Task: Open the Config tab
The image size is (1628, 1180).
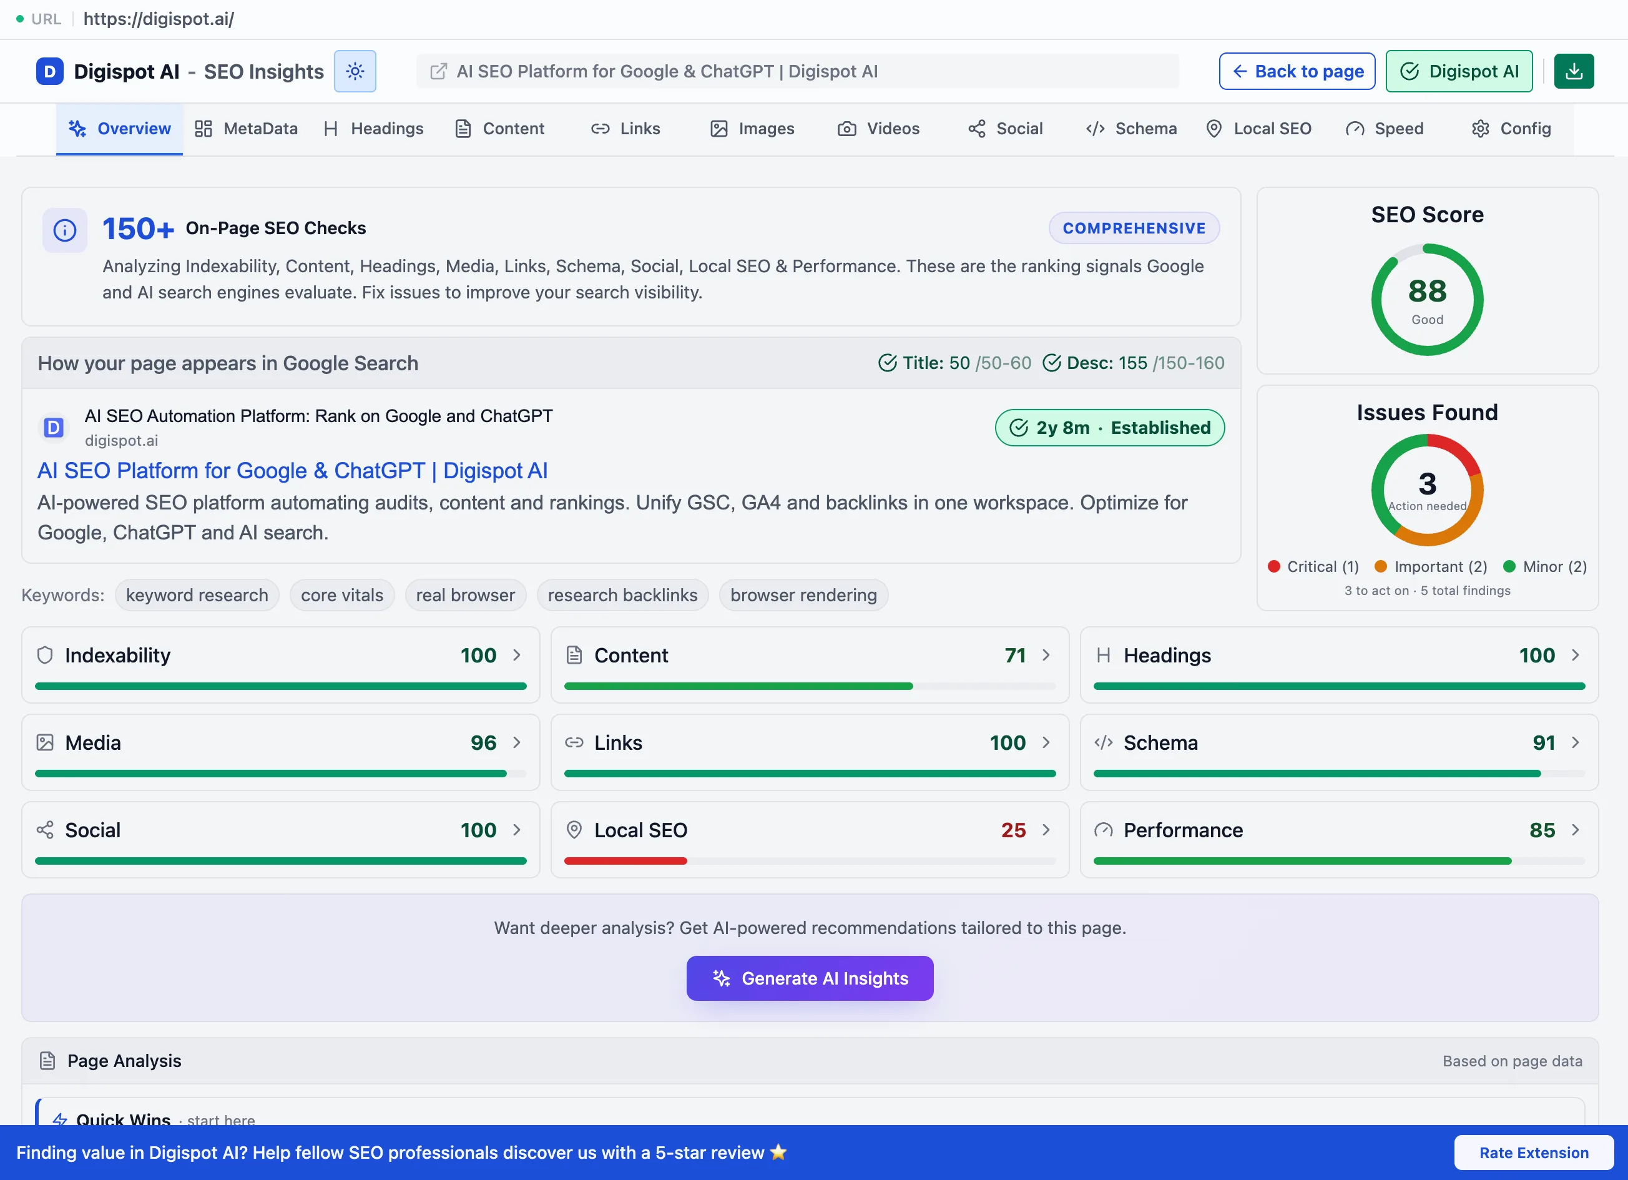Action: (1512, 129)
